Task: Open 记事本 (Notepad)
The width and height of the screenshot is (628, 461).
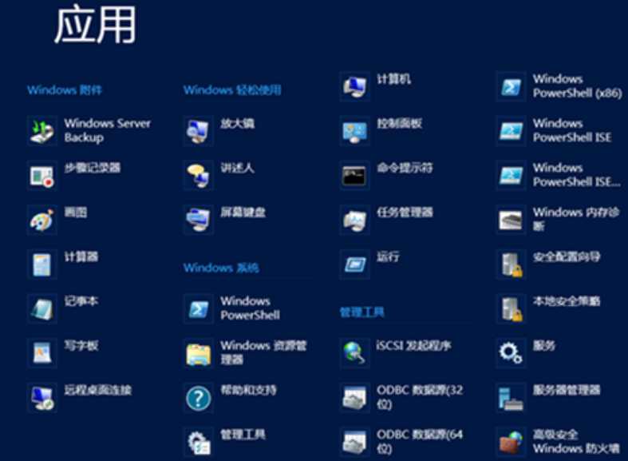Action: (x=63, y=308)
